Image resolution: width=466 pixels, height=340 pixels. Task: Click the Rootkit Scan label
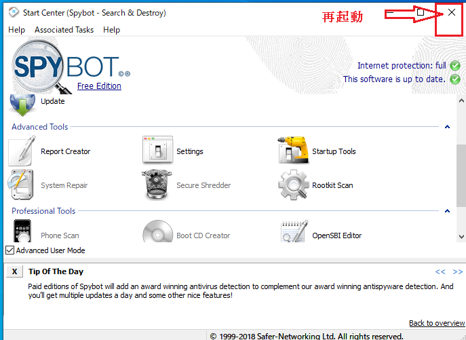(x=332, y=185)
